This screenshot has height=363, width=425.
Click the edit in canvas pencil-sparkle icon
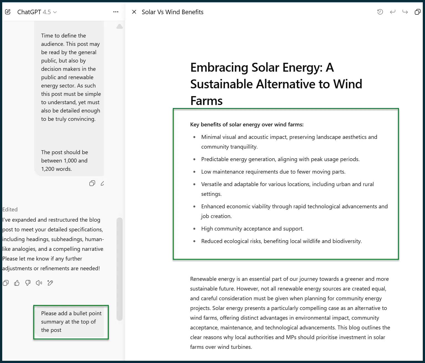point(50,283)
